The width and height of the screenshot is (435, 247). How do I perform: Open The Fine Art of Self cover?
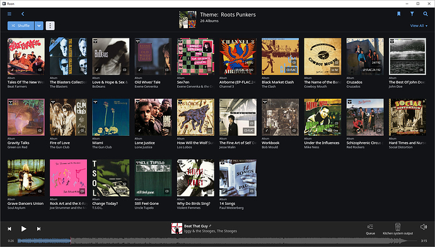[238, 117]
